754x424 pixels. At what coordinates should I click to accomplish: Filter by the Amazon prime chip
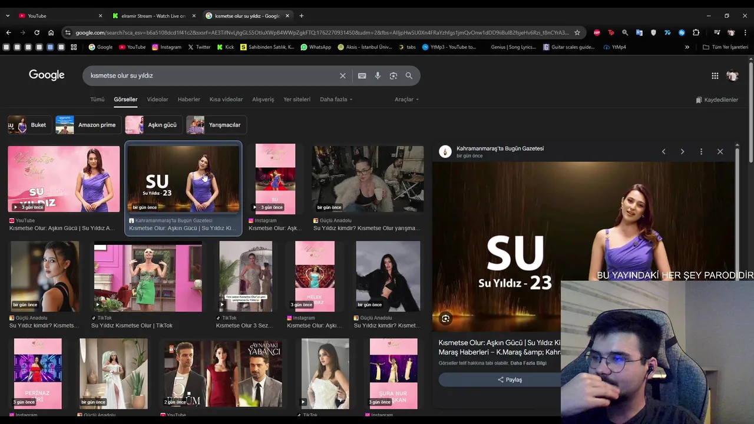coord(88,125)
